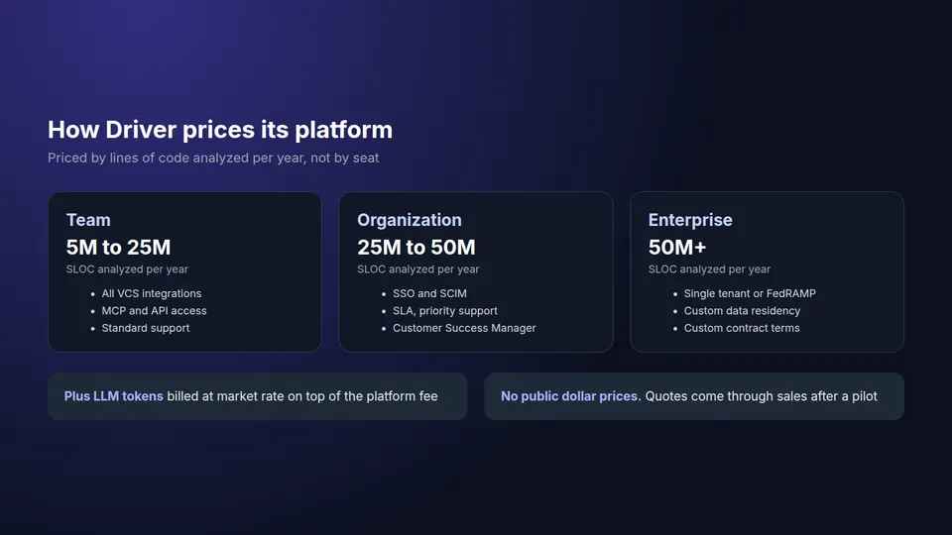Click the '5M to 25M' figure
Viewport: 952px width, 535px height.
(118, 247)
